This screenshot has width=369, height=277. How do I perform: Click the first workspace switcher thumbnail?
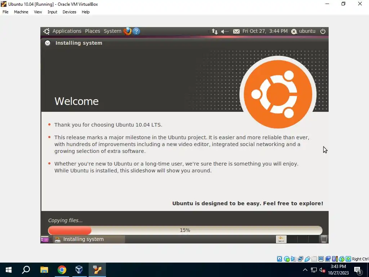[x=281, y=239]
